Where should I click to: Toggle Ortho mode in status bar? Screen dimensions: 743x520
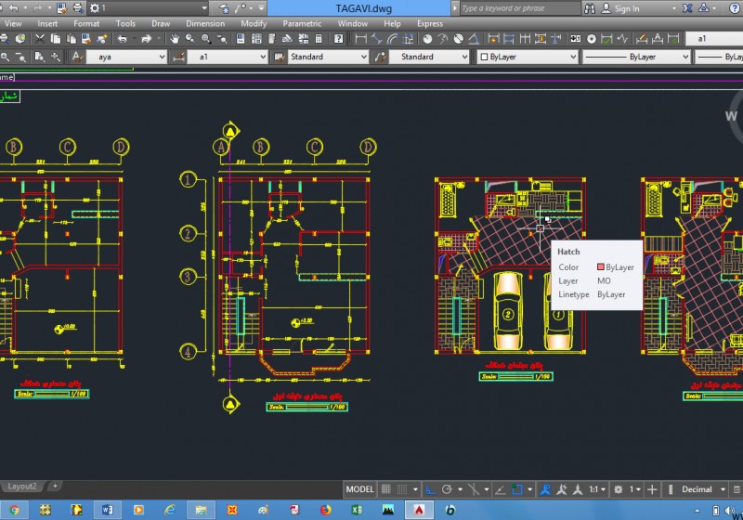tap(430, 489)
